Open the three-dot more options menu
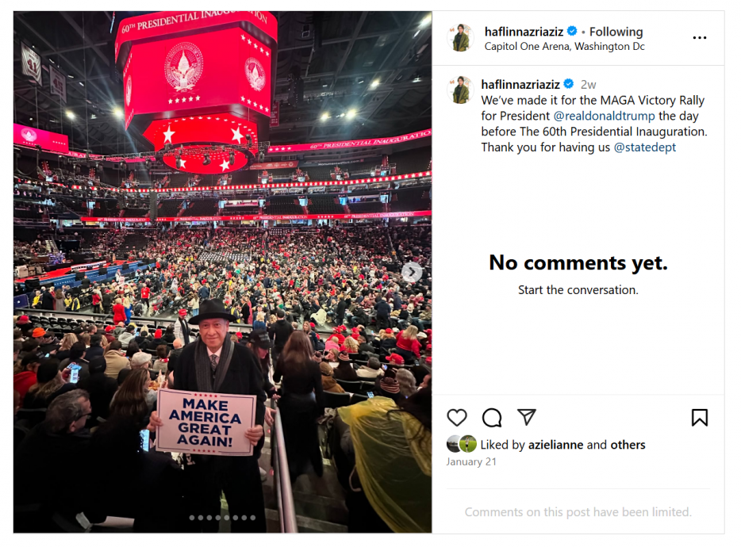741x547 pixels. click(699, 37)
